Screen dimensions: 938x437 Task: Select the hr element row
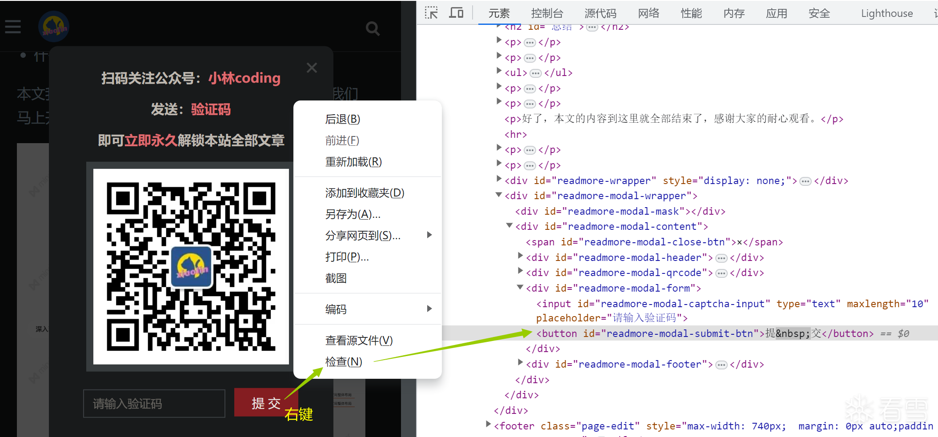[516, 134]
